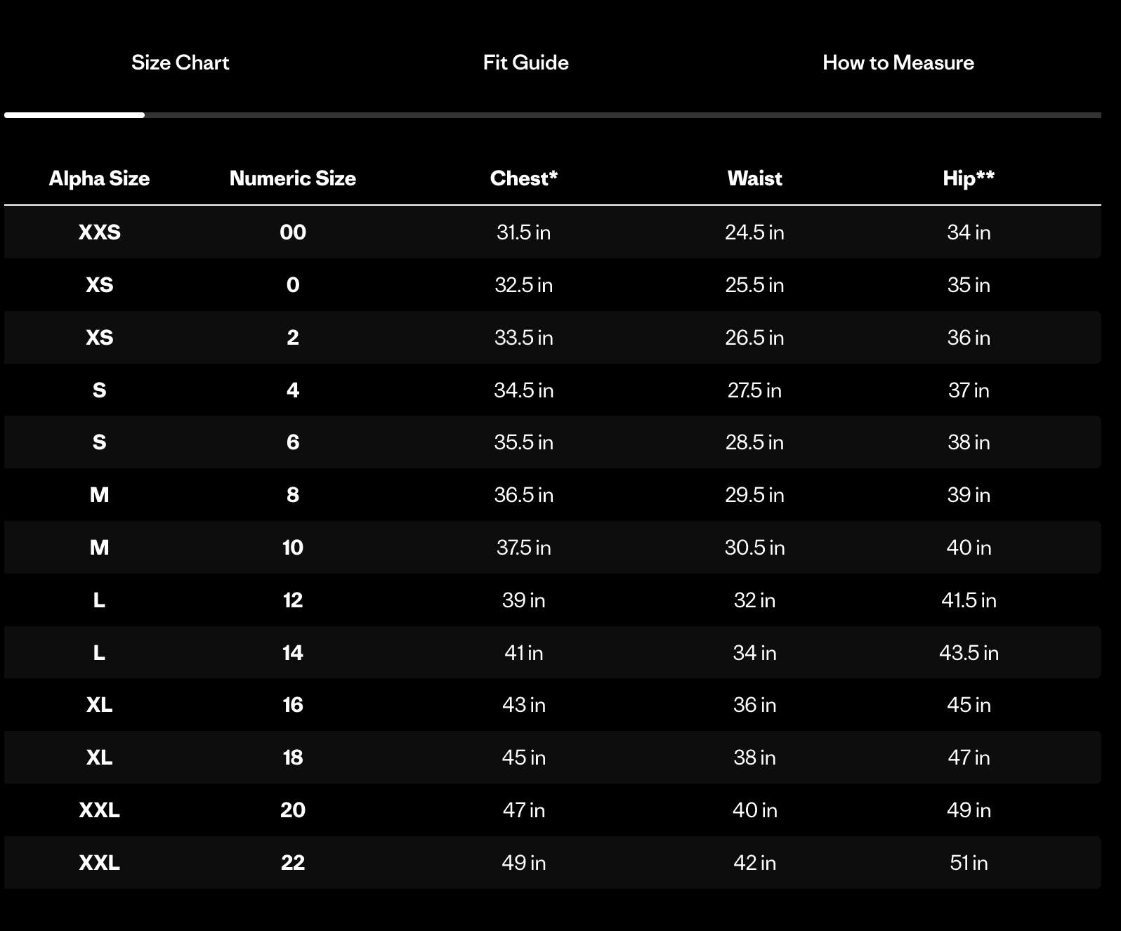The image size is (1121, 931).
Task: Click numeric size 22 cell
Action: click(x=293, y=862)
